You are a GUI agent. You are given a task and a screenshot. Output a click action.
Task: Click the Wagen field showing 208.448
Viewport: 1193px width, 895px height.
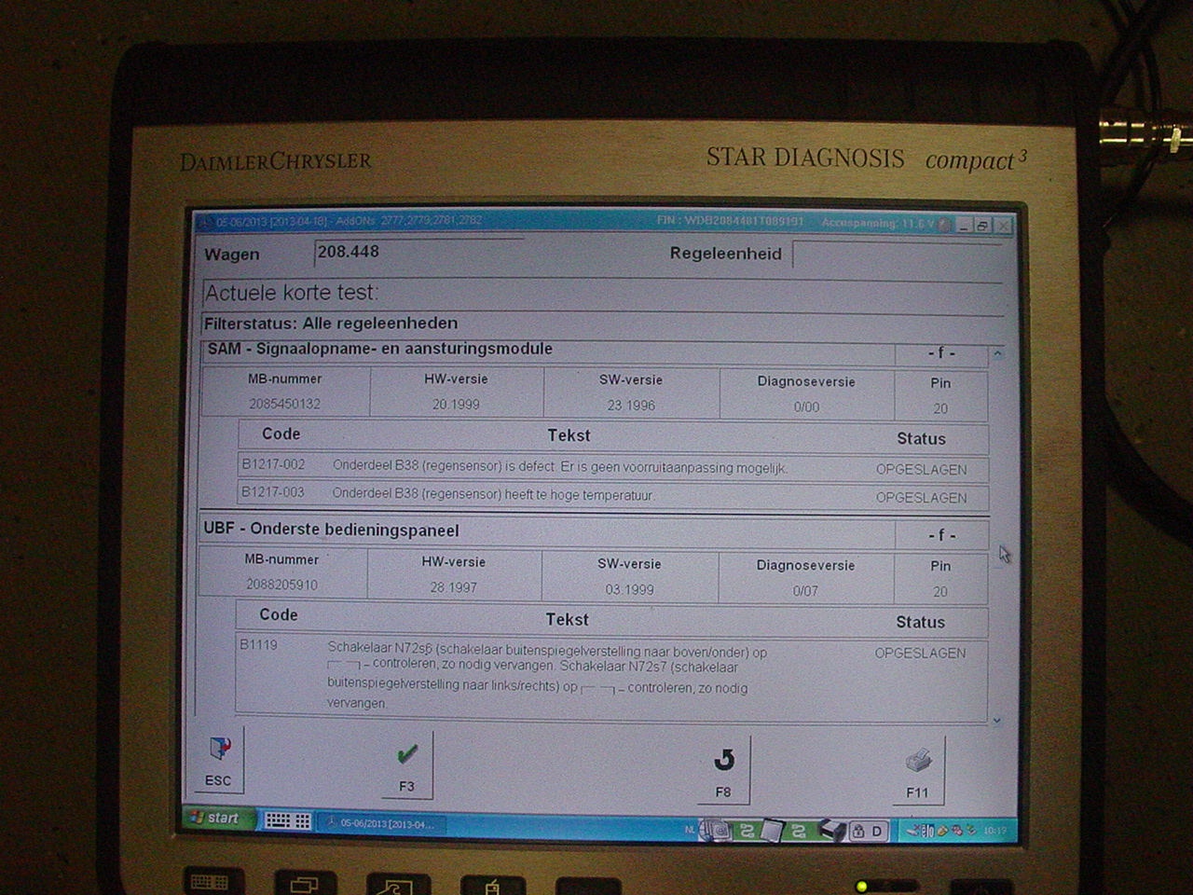point(419,252)
